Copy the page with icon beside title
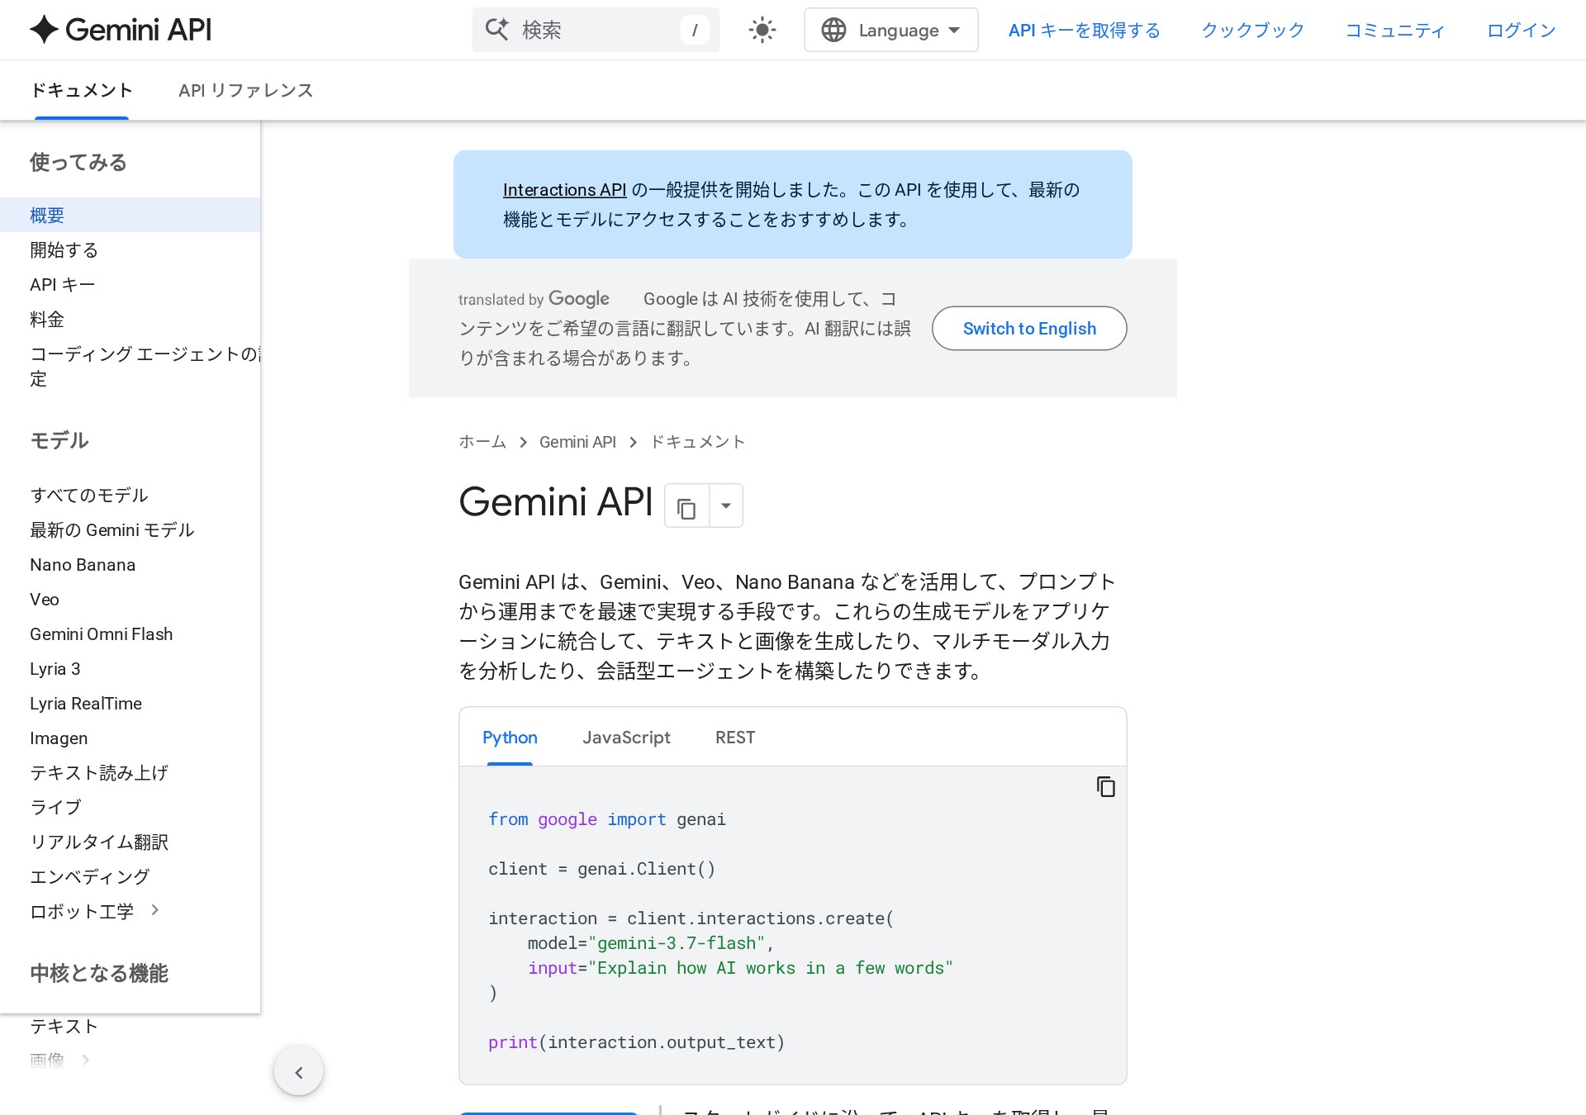This screenshot has height=1115, width=1586. pos(687,505)
